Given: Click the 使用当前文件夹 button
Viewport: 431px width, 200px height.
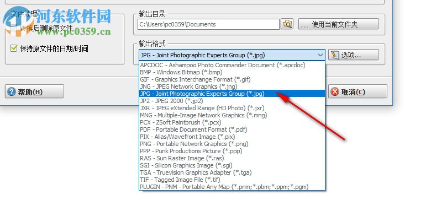Looking at the screenshot, I should [339, 24].
